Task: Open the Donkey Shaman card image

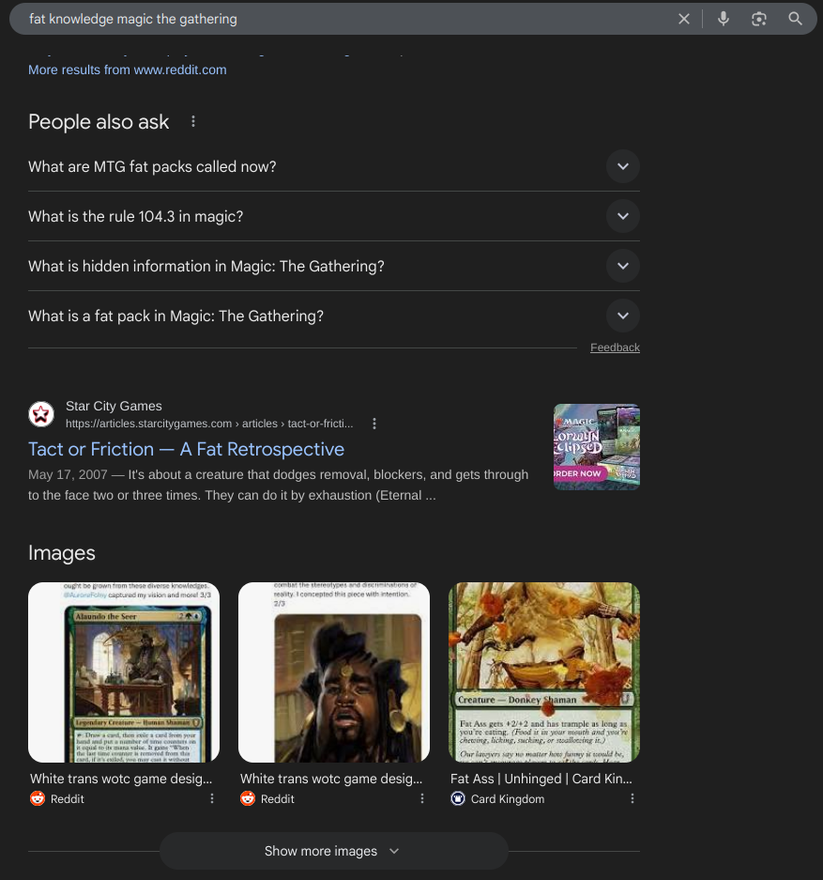Action: click(544, 672)
